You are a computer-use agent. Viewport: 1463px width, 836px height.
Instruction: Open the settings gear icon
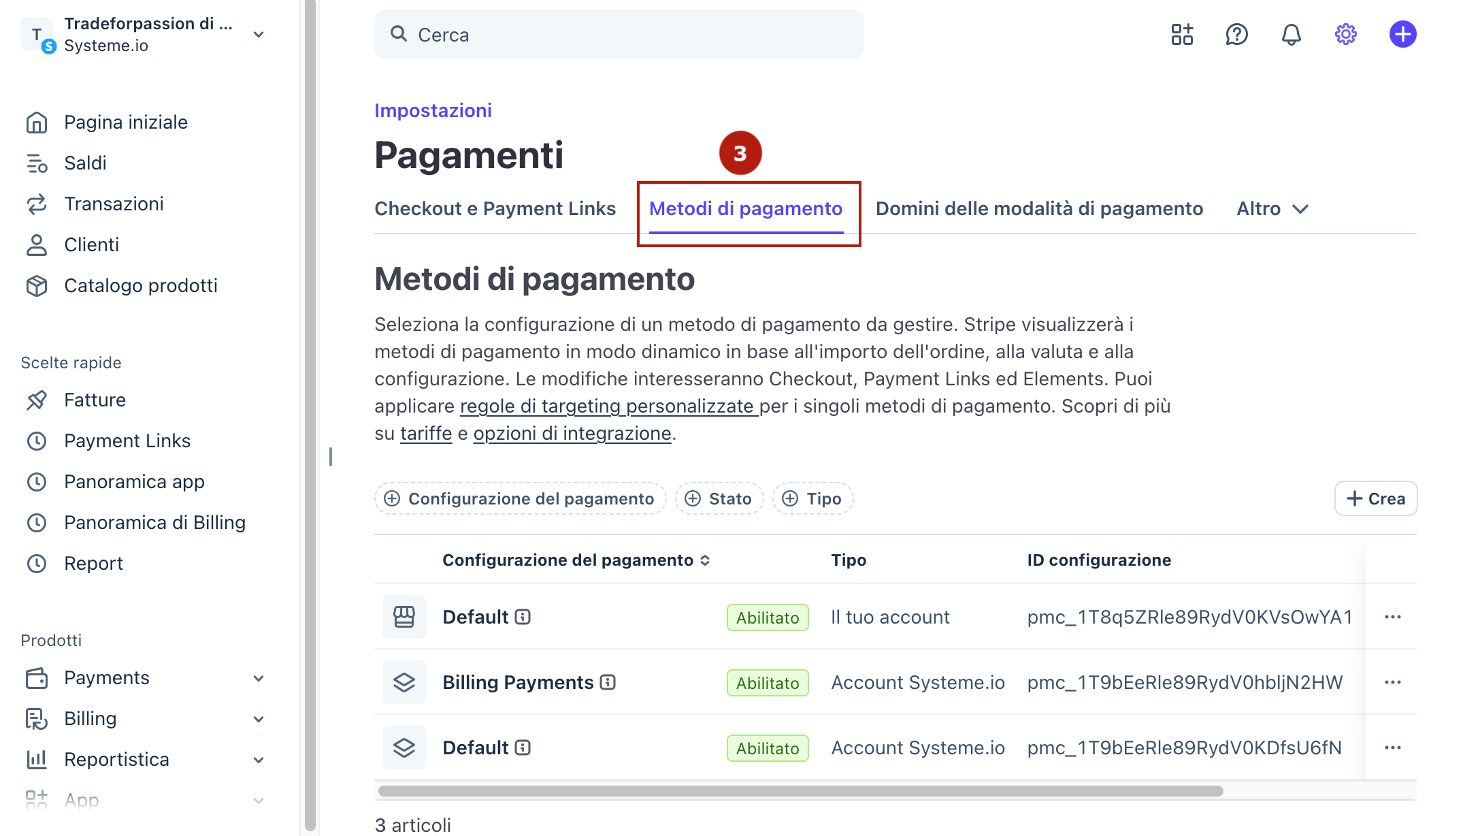pyautogui.click(x=1346, y=34)
